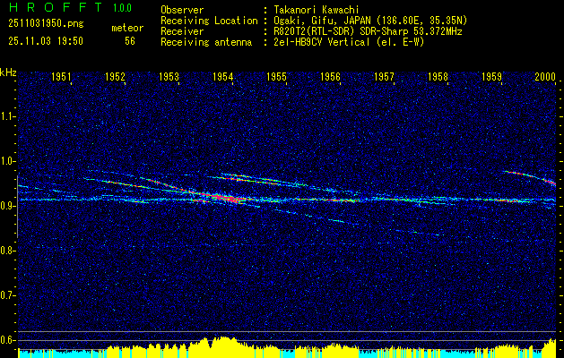564x358 pixels.
Task: Click the kHz axis unit label
Action: (x=8, y=72)
